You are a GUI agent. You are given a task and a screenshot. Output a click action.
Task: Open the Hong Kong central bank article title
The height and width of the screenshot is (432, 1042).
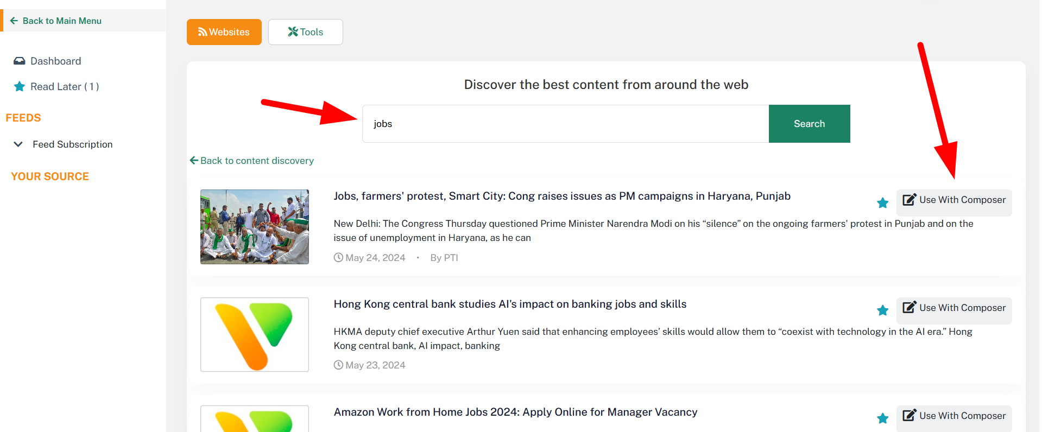(510, 304)
